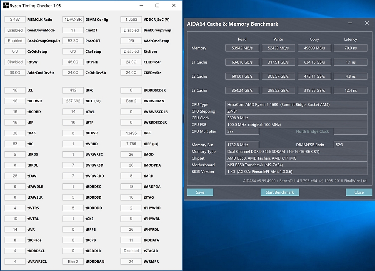Viewport: 375px width, 271px height.
Task: Click the GearDownMode Disabled field
Action: coord(15,30)
